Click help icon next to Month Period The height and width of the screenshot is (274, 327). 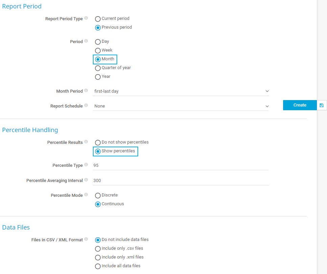tap(86, 91)
